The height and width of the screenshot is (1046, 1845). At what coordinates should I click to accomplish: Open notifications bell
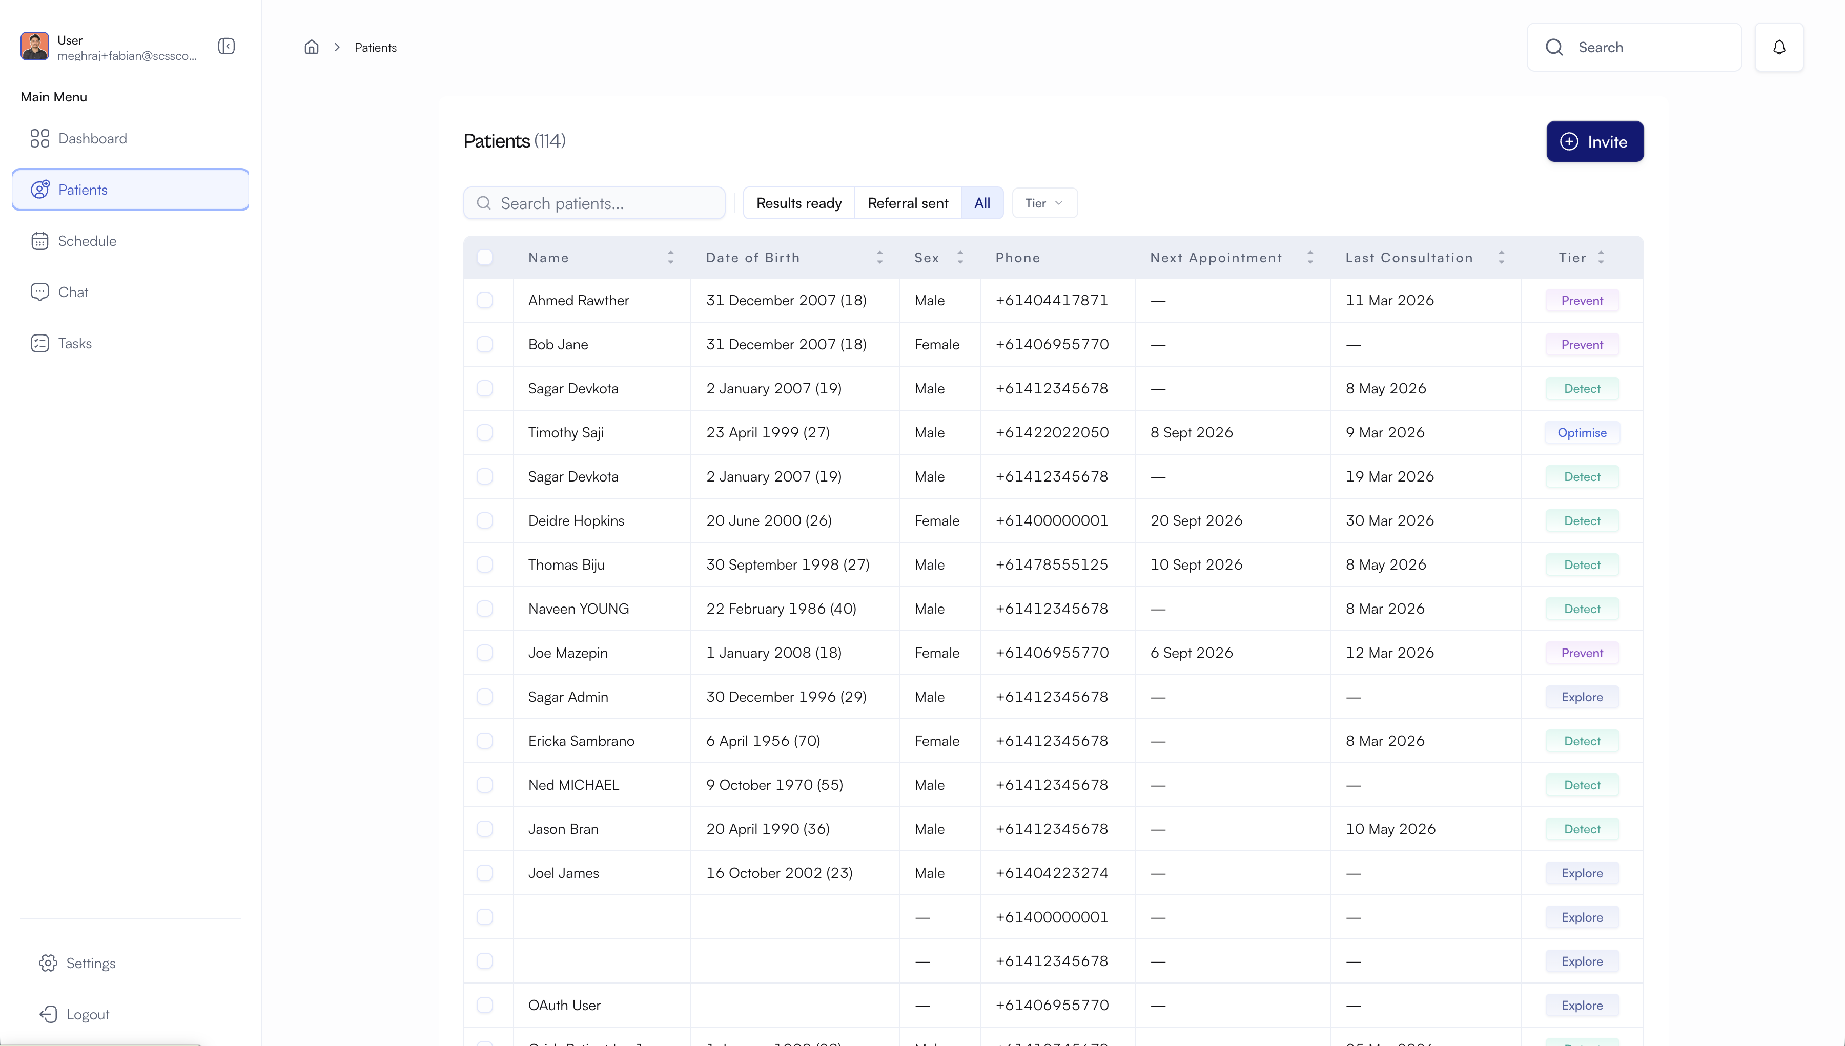(x=1779, y=48)
